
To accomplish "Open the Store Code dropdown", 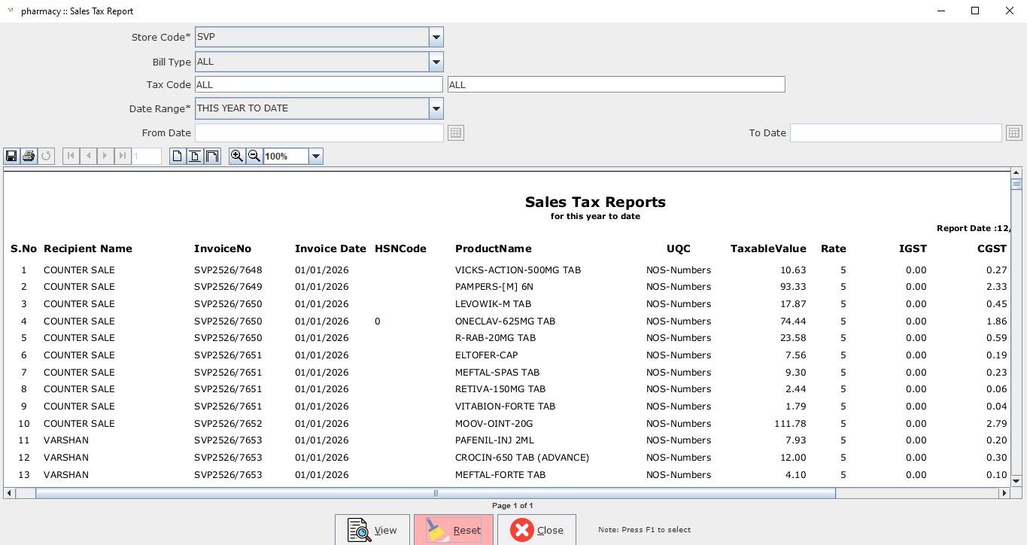I will [x=436, y=37].
